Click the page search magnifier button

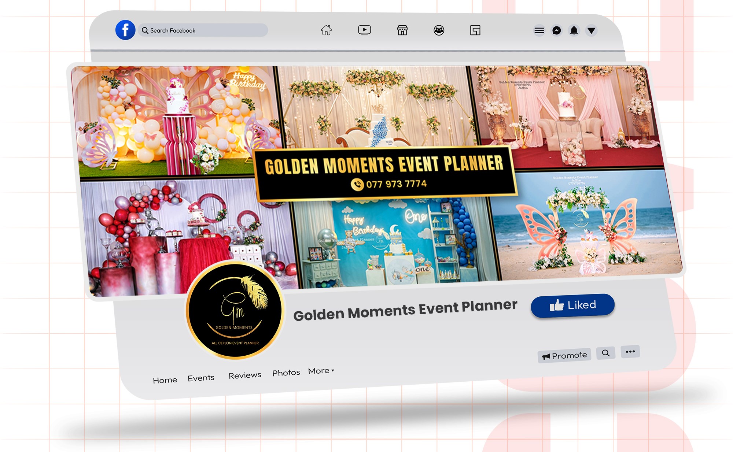tap(605, 353)
